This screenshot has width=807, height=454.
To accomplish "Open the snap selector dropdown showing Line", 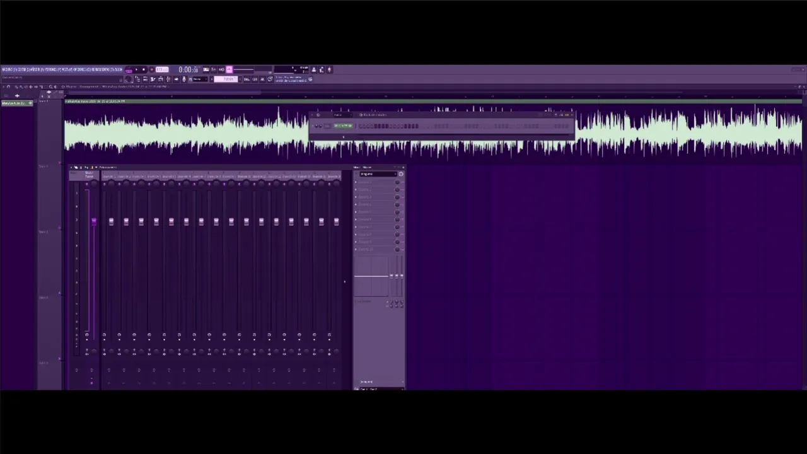I will [200, 79].
